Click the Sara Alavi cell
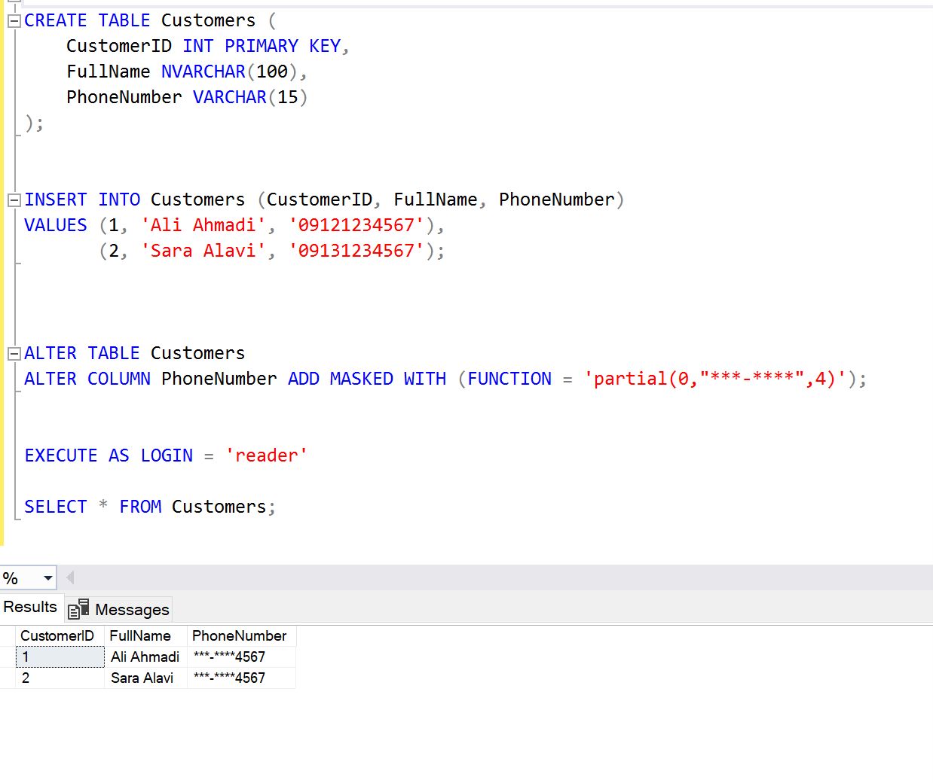Image resolution: width=933 pixels, height=783 pixels. coord(142,678)
